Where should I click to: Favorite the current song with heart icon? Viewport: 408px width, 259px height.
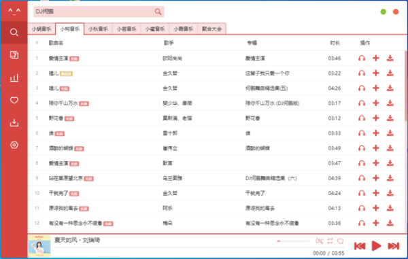[x=341, y=241]
